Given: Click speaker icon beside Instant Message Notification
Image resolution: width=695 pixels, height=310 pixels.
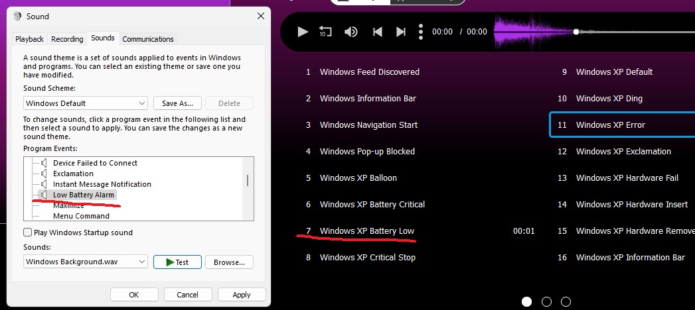Looking at the screenshot, I should tap(44, 184).
